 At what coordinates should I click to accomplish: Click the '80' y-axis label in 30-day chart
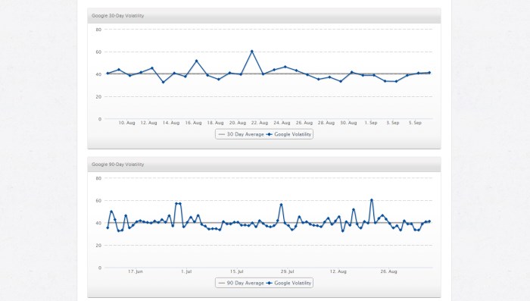pos(98,30)
